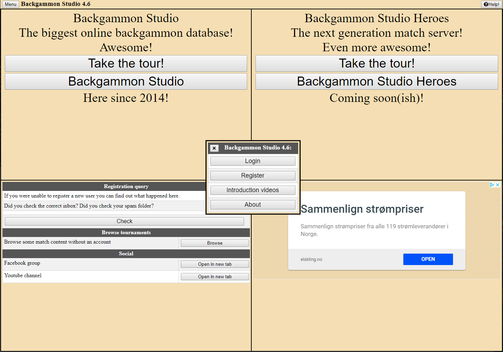This screenshot has height=352, width=503.
Task: Click the 'Browse tournaments' header
Action: click(126, 232)
